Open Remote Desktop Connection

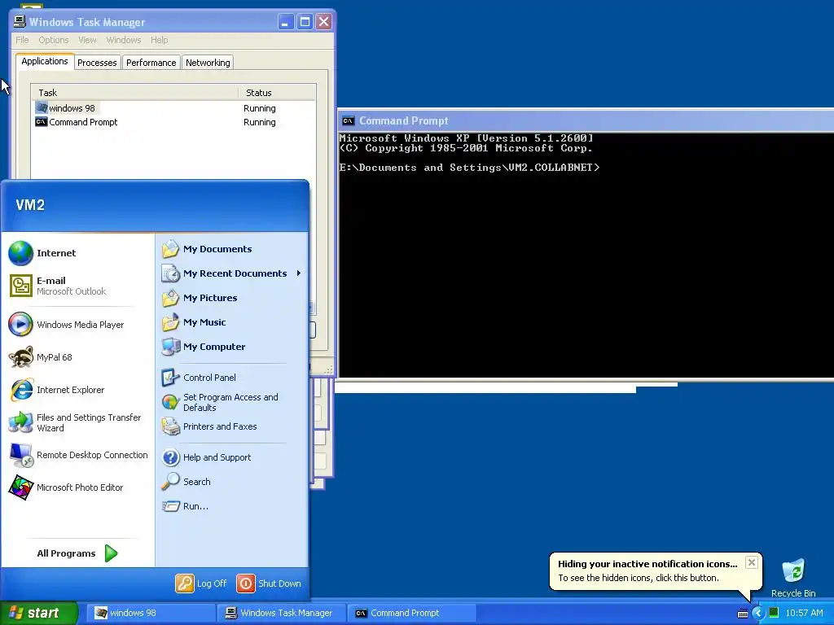pyautogui.click(x=78, y=455)
